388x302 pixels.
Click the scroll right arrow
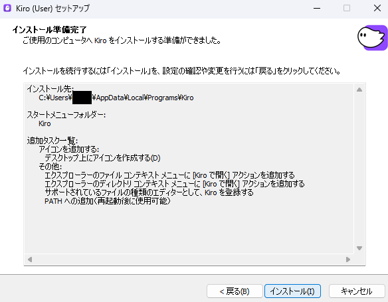[348, 260]
